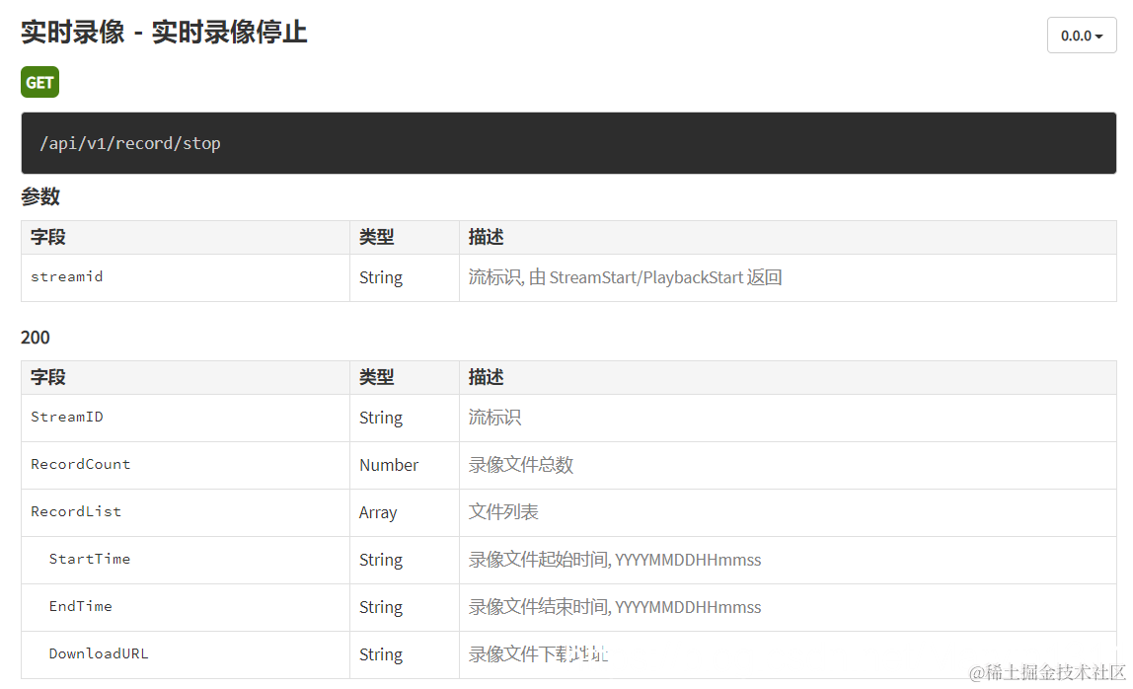The width and height of the screenshot is (1133, 689).
Task: Click the RecordList field cell
Action: click(186, 512)
